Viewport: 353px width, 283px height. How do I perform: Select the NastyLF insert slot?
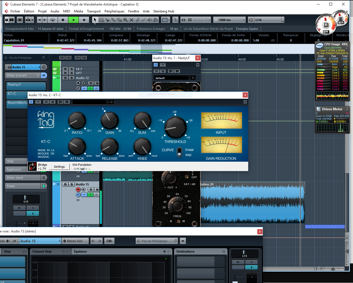click(26, 86)
